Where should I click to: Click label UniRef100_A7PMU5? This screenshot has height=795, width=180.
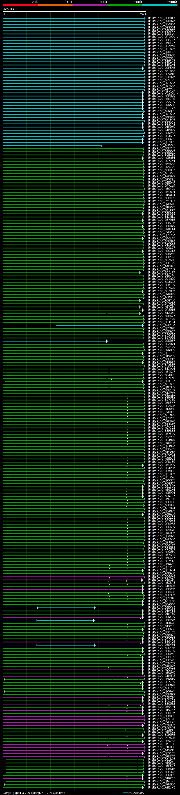(161, 96)
